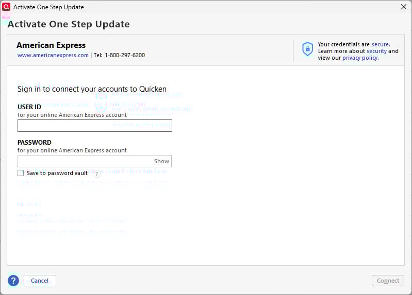
Task: Click the blue help question mark icon
Action: [13, 281]
